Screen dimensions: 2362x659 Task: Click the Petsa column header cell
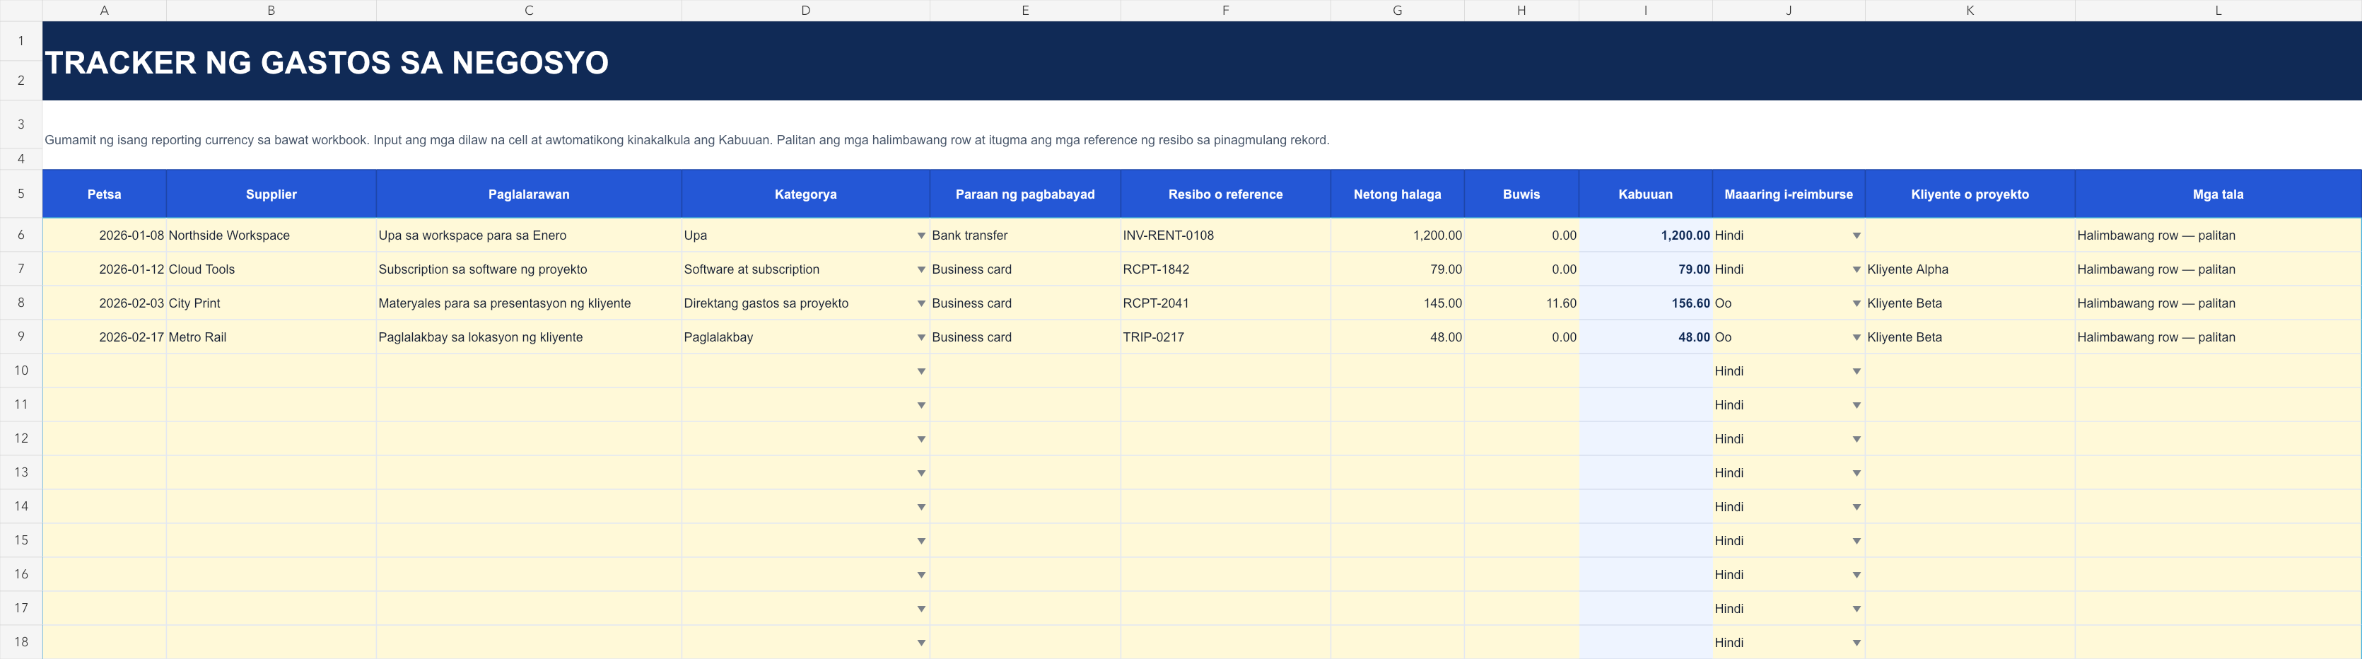pyautogui.click(x=105, y=194)
